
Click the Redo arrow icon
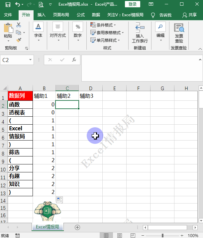(x=29, y=5)
